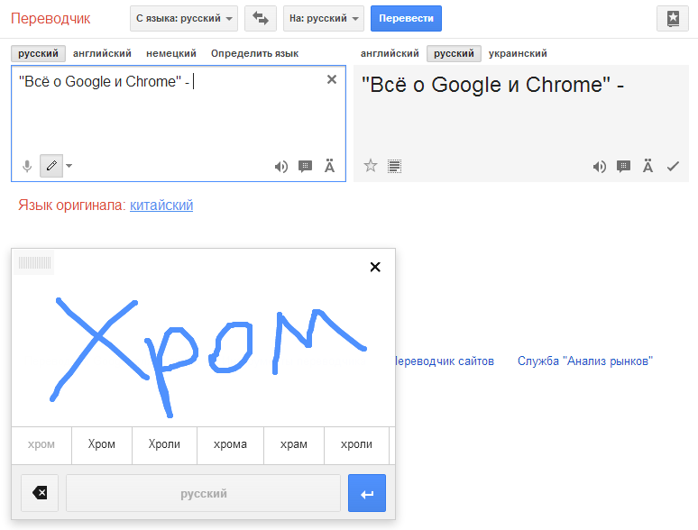The width and height of the screenshot is (698, 530).
Task: Click the русский space bar in handwriting panel
Action: 204,493
